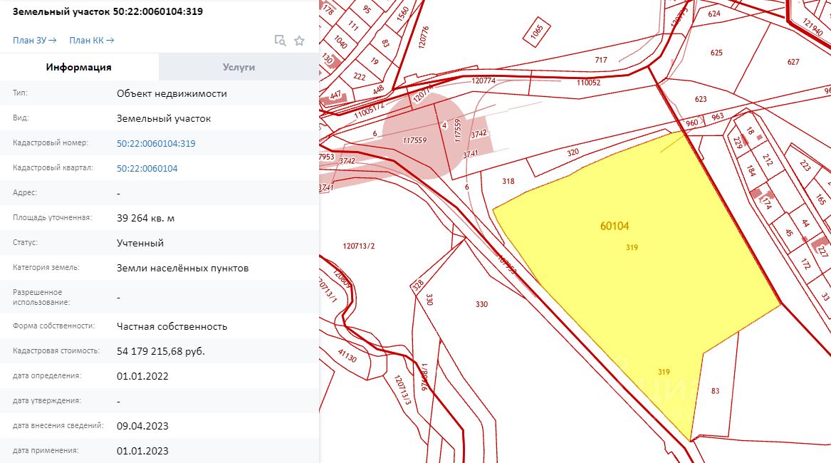Select parcel 623 on the map

tap(701, 99)
